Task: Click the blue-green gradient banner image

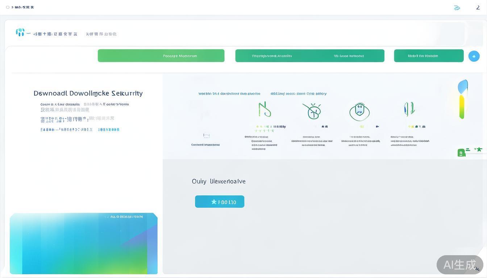Action: tap(83, 243)
